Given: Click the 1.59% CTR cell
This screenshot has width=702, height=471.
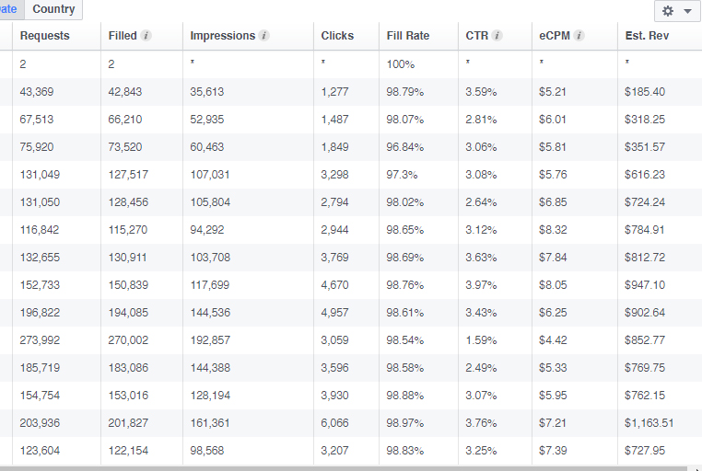Looking at the screenshot, I should pos(481,340).
